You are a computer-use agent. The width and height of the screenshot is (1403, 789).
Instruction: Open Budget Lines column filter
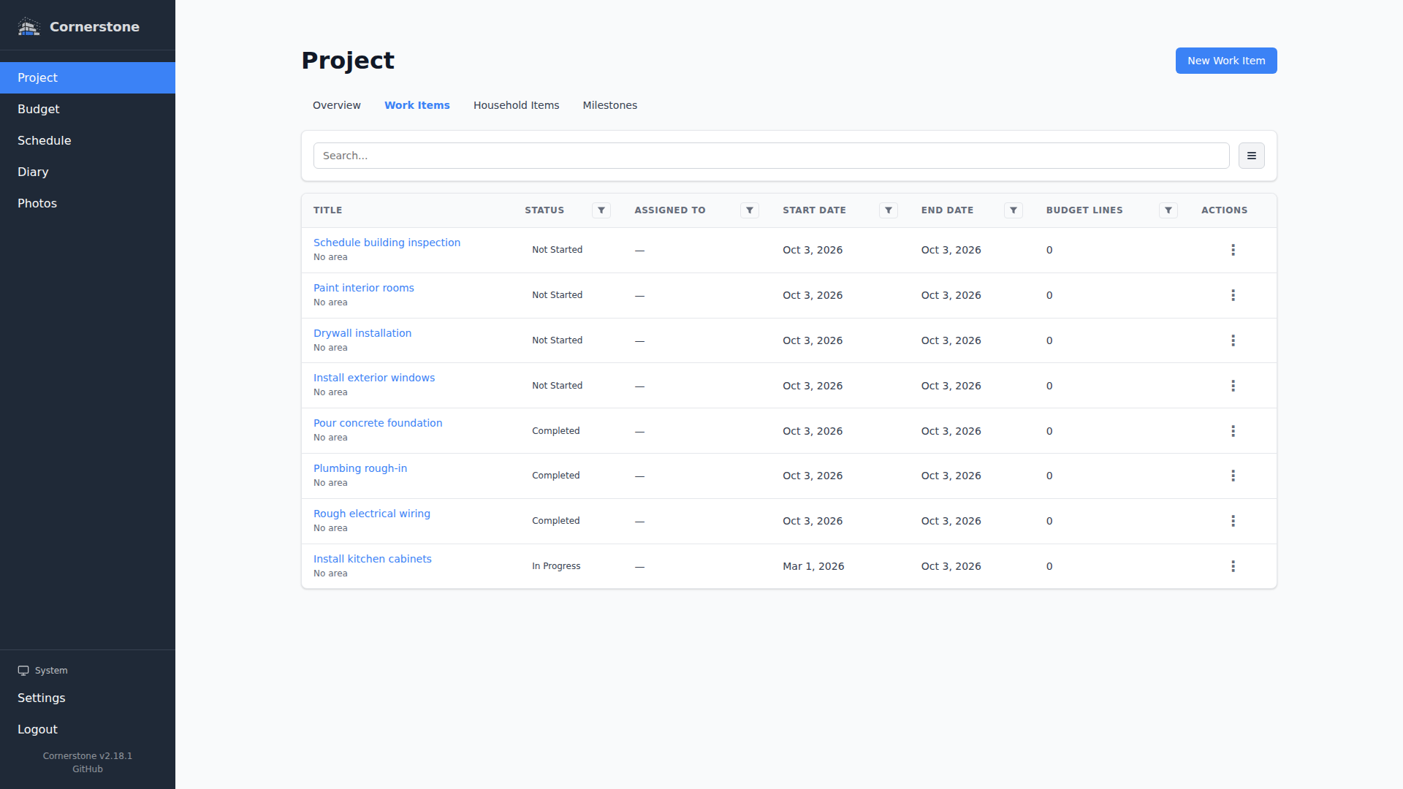pos(1168,210)
